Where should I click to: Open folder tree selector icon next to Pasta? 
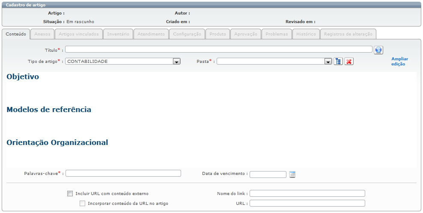pyautogui.click(x=338, y=62)
